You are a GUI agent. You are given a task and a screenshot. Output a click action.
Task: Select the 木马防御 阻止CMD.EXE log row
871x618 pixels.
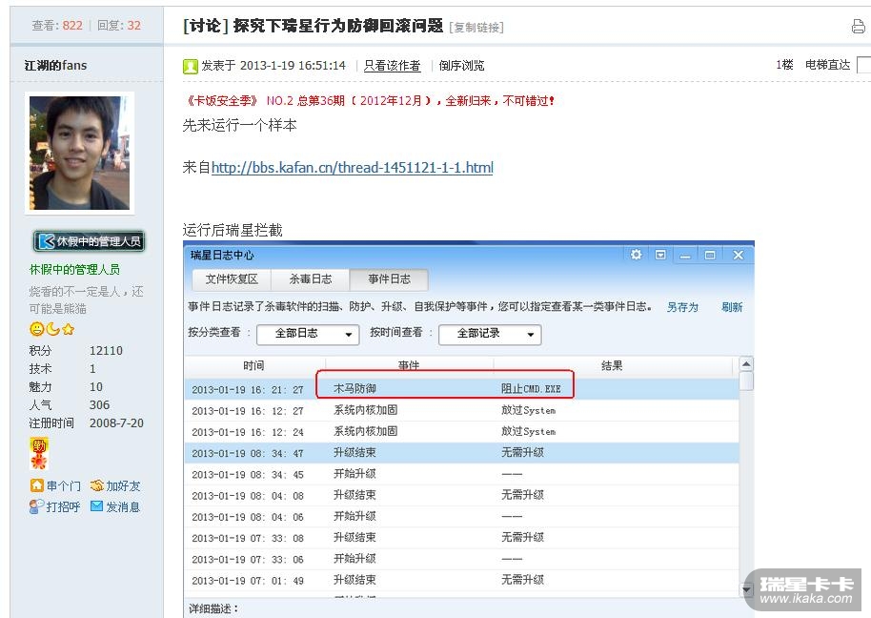pyautogui.click(x=461, y=389)
